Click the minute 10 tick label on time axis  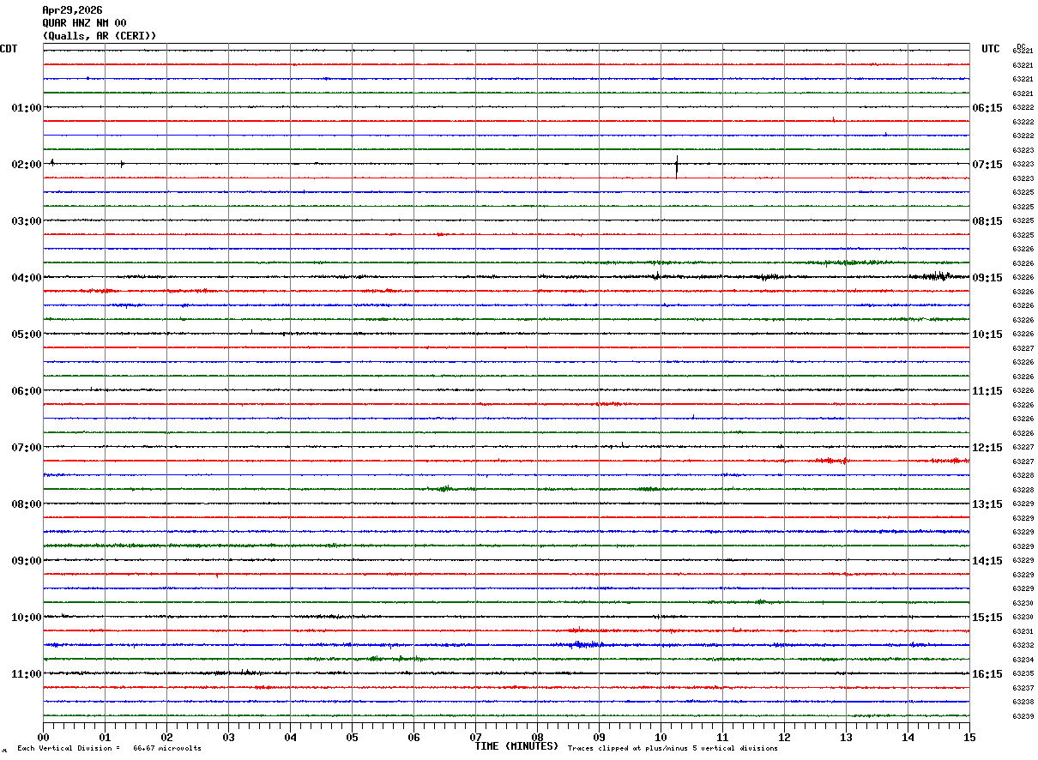pos(661,738)
